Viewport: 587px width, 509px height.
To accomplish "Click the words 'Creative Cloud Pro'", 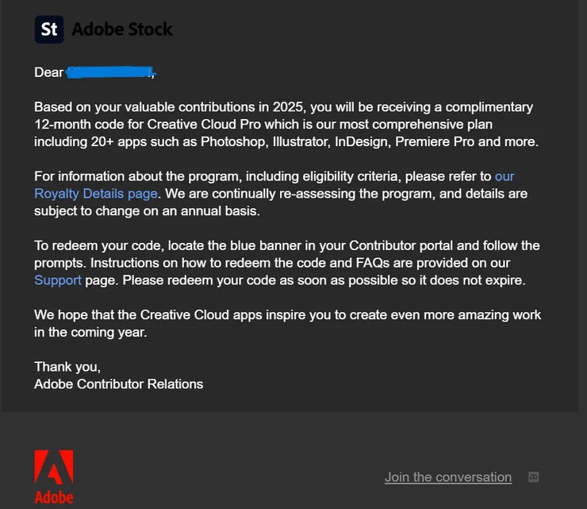I will coord(200,125).
